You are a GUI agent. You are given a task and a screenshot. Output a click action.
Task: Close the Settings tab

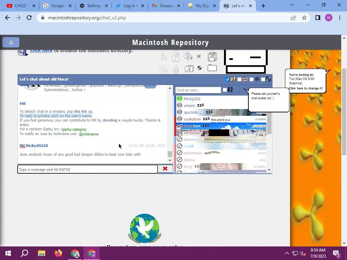click(x=106, y=6)
